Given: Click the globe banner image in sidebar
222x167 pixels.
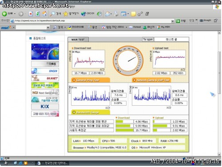Looking at the screenshot, I should 45,52.
